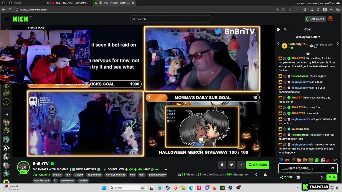Screen dimensions: 342x192
Task: Open a new browser tab
Action: (139, 3)
